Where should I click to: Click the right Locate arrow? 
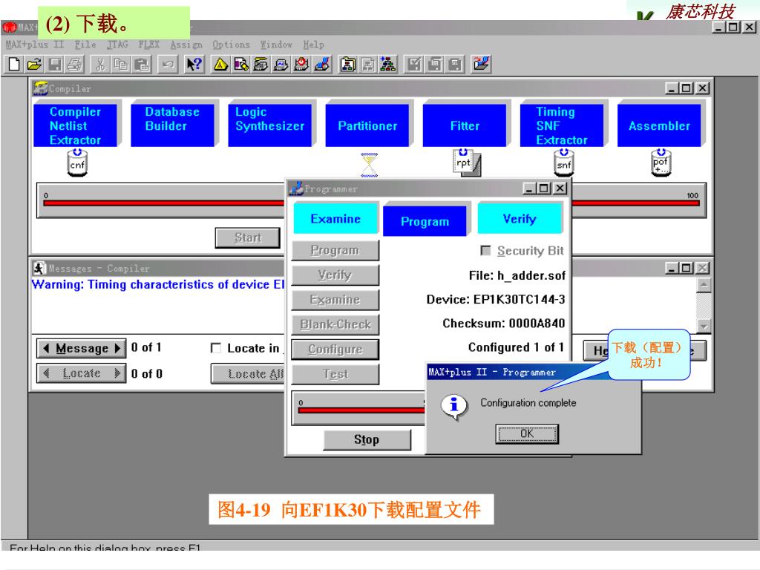click(x=118, y=373)
